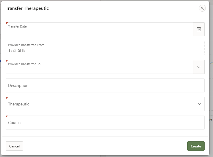Click the Transfer Date label text
The width and height of the screenshot is (213, 157).
tap(17, 26)
